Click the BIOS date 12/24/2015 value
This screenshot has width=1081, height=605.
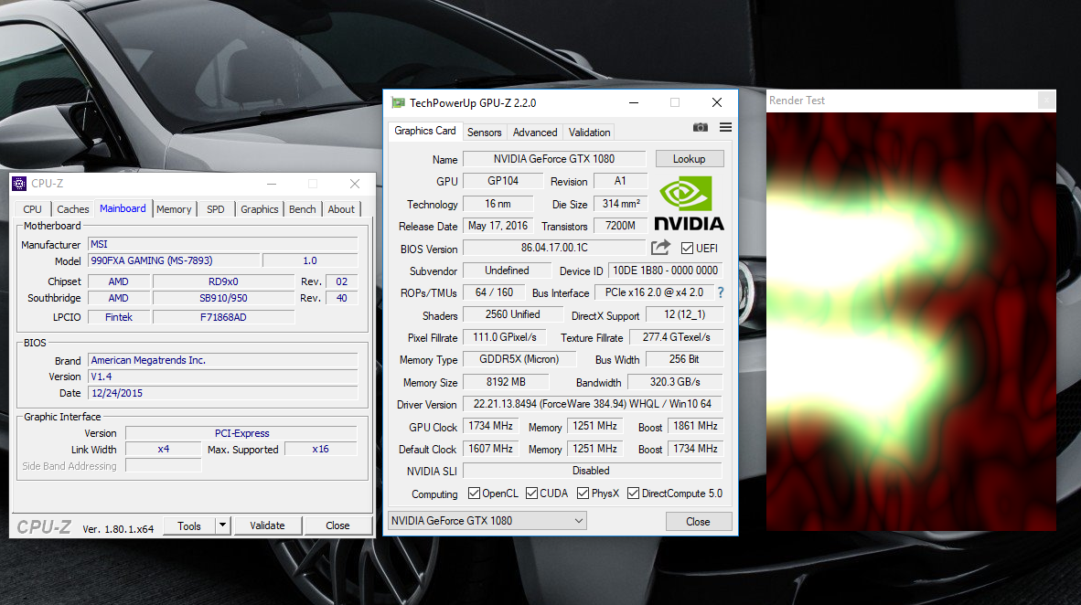(222, 393)
